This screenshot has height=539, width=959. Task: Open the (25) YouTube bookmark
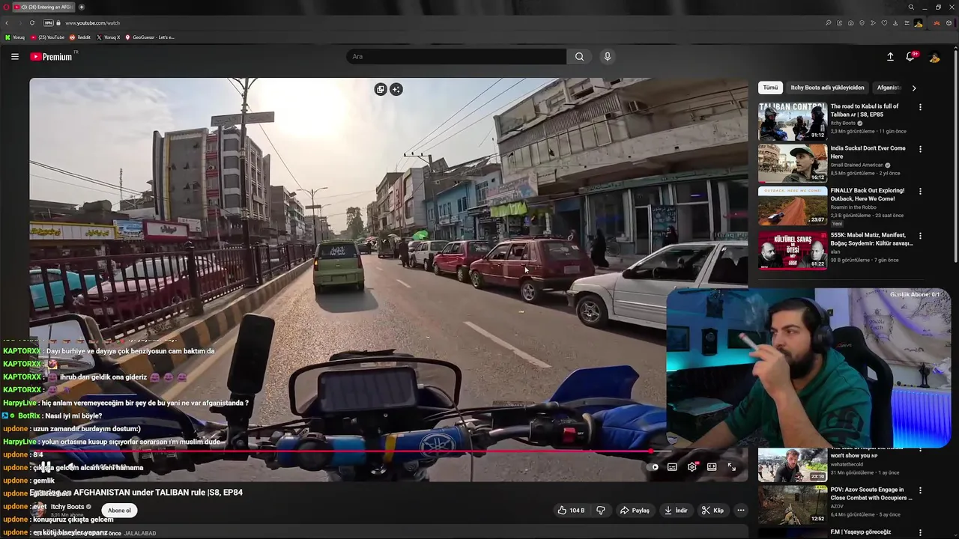point(47,37)
